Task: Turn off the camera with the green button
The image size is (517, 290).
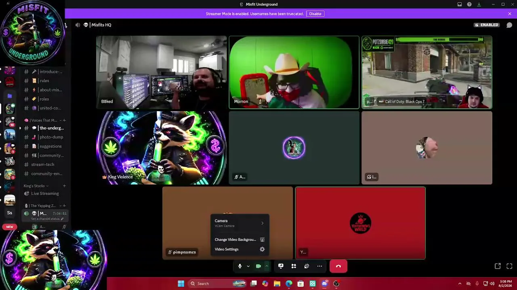Action: (258, 266)
